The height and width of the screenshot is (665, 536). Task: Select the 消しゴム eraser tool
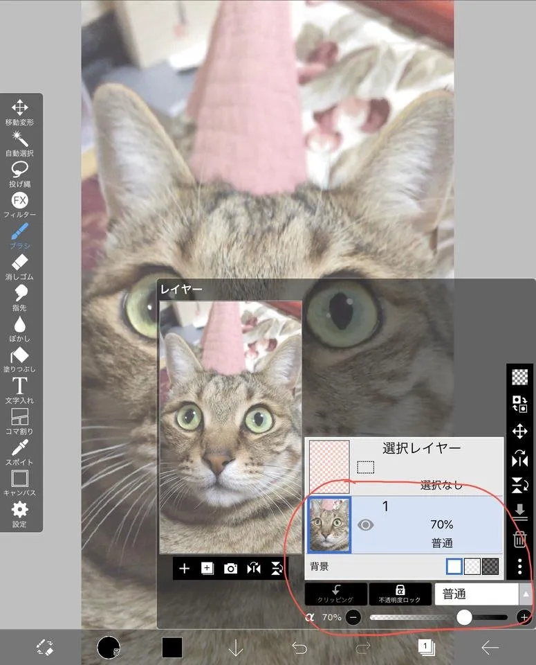[19, 267]
